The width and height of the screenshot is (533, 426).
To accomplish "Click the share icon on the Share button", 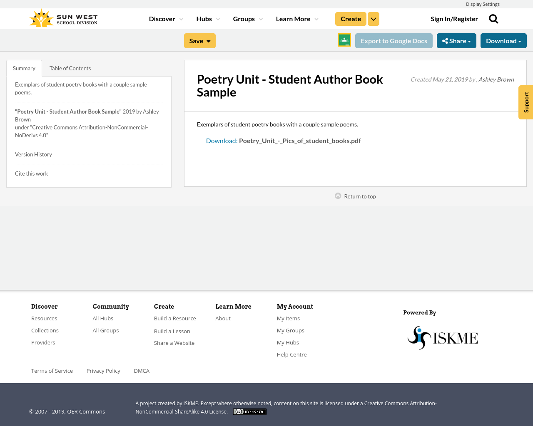I will coord(445,40).
